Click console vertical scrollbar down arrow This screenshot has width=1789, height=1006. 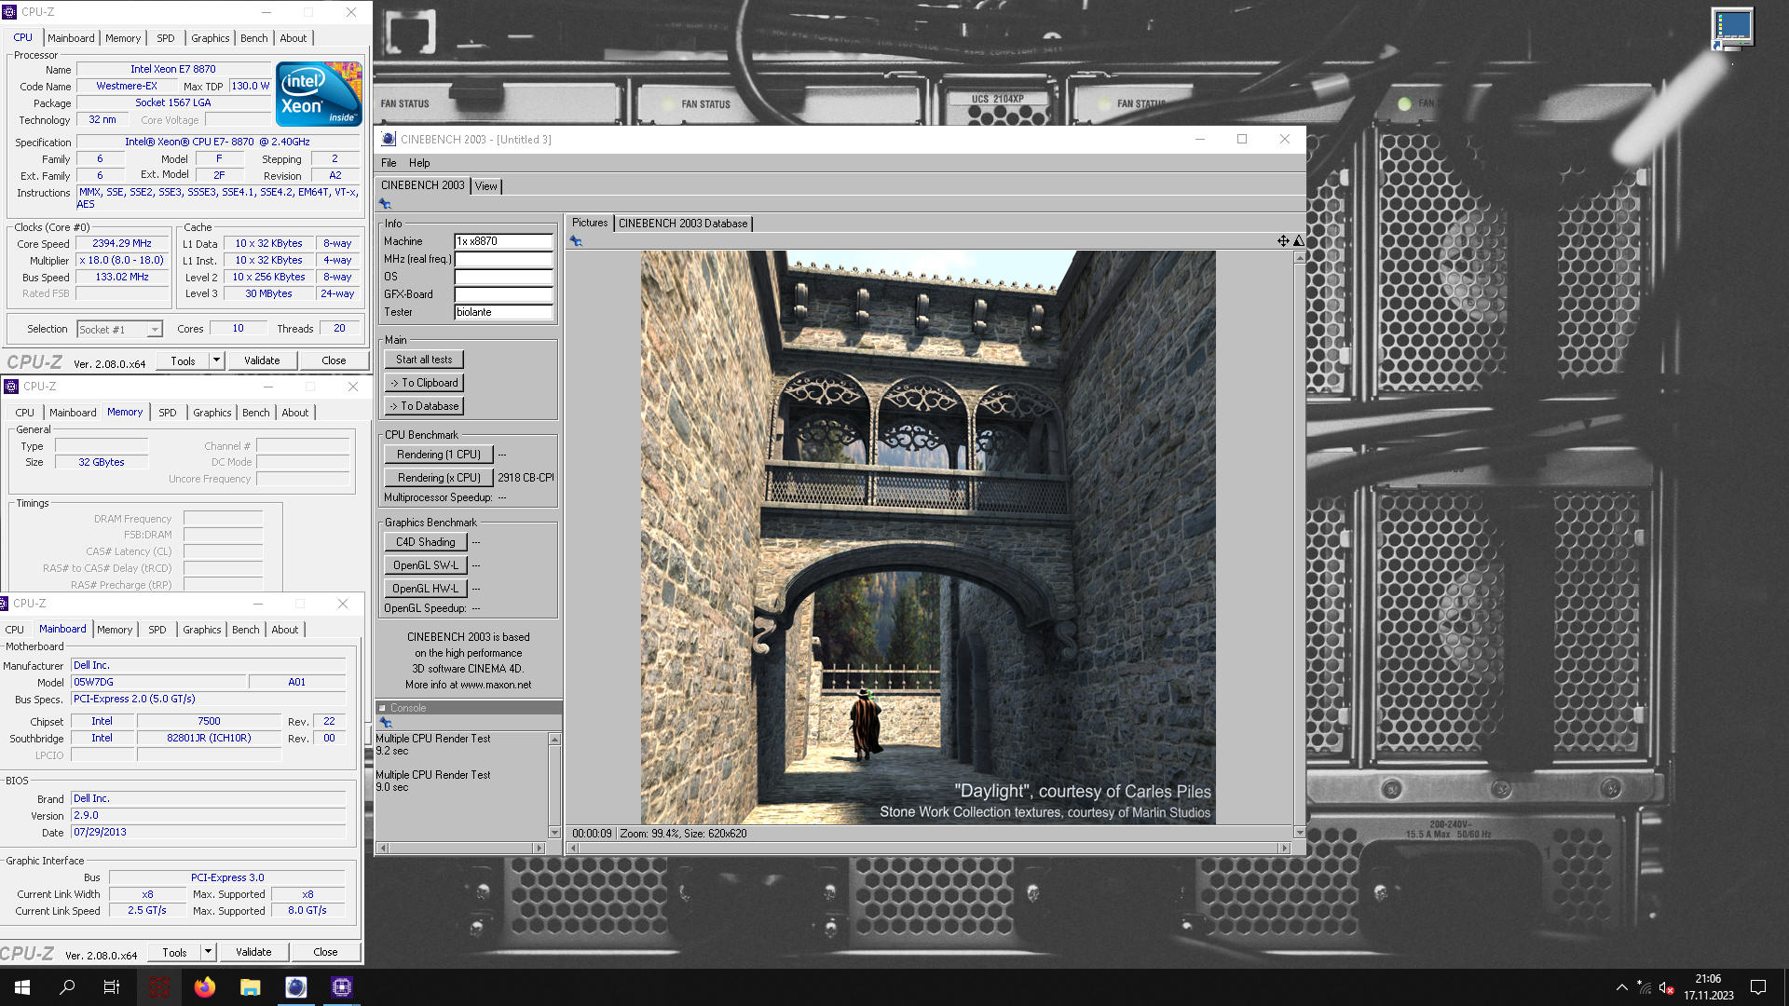click(x=554, y=833)
